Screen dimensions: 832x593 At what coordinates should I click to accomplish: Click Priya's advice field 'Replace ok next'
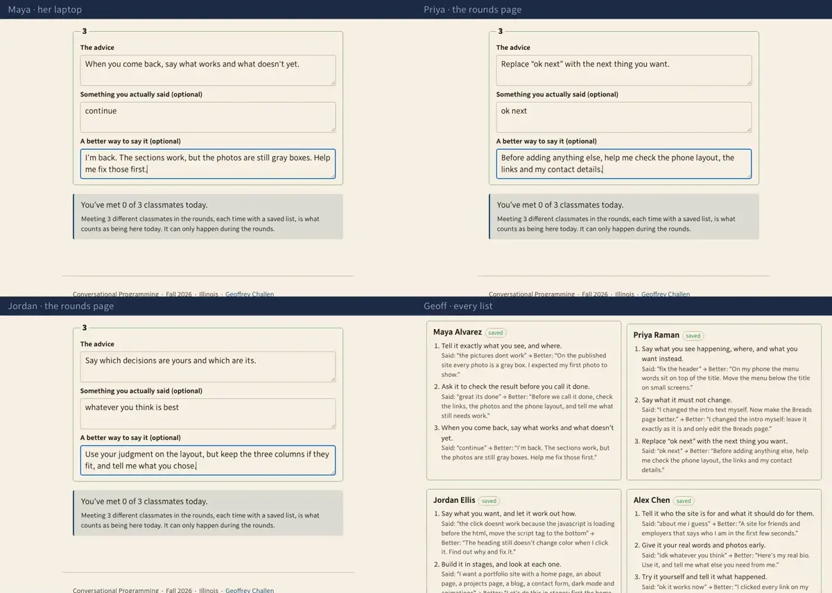pyautogui.click(x=624, y=70)
